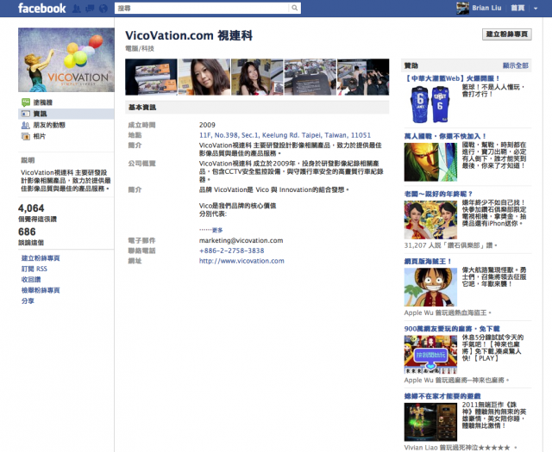Open the Home link in top bar
Screen dimensions: 552x452
coord(517,8)
